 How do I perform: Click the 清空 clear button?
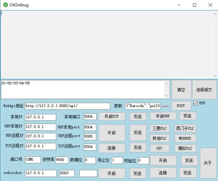(x=181, y=90)
